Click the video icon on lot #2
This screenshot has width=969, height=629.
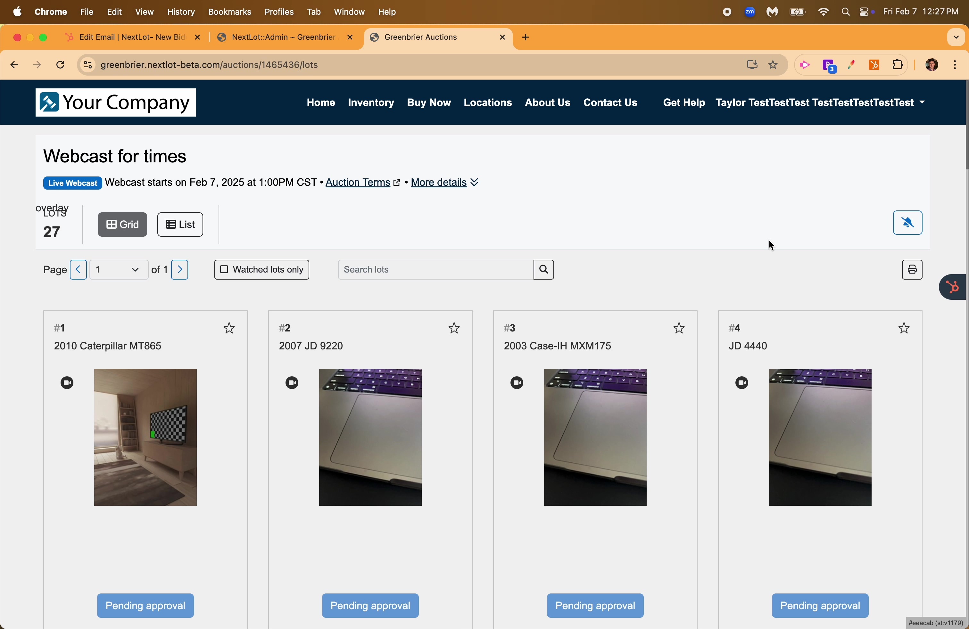(x=292, y=383)
